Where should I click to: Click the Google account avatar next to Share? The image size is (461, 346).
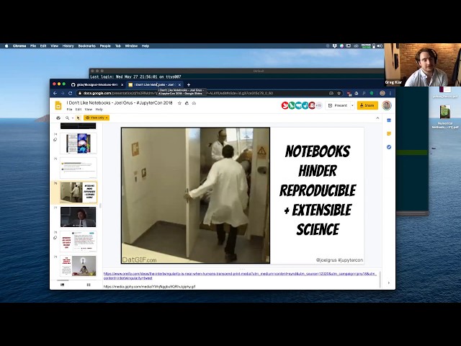coord(387,105)
